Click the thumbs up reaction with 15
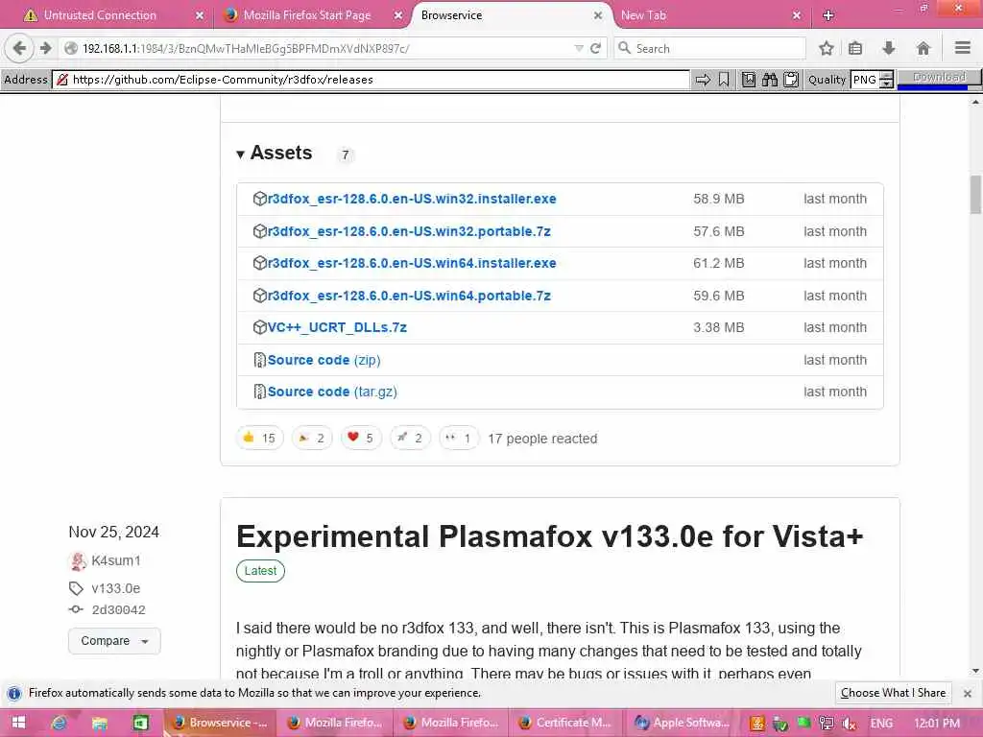983x737 pixels. point(259,438)
